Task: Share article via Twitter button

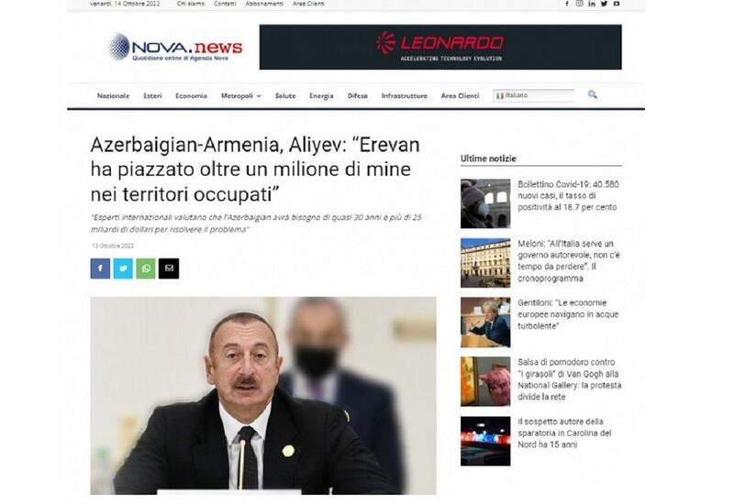Action: 123,268
